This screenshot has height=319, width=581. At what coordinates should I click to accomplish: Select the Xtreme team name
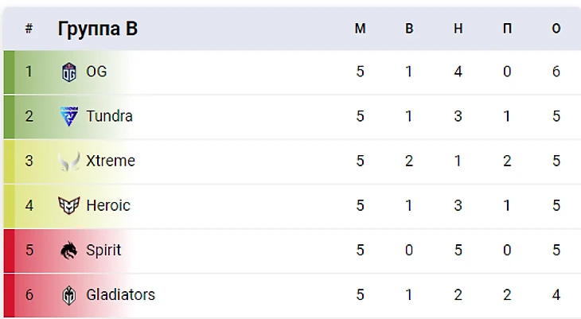pos(111,161)
